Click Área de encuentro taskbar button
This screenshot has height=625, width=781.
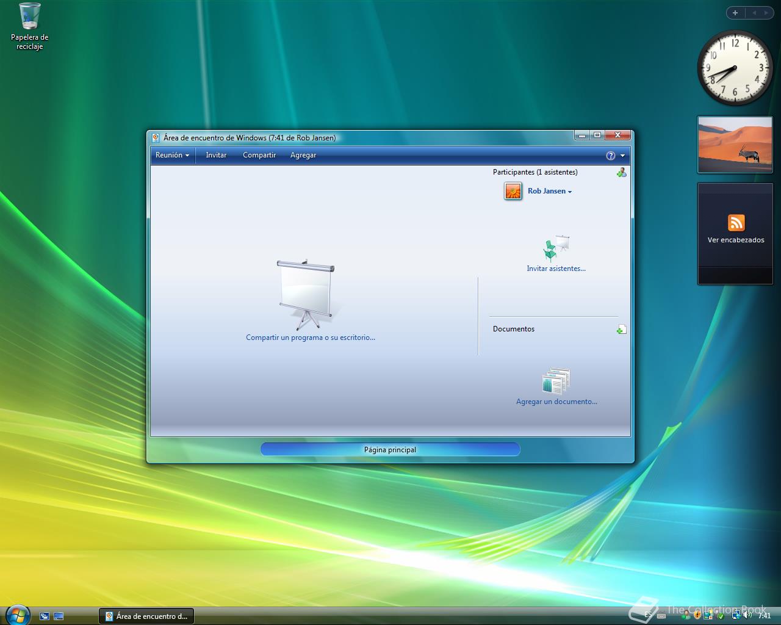tap(146, 616)
